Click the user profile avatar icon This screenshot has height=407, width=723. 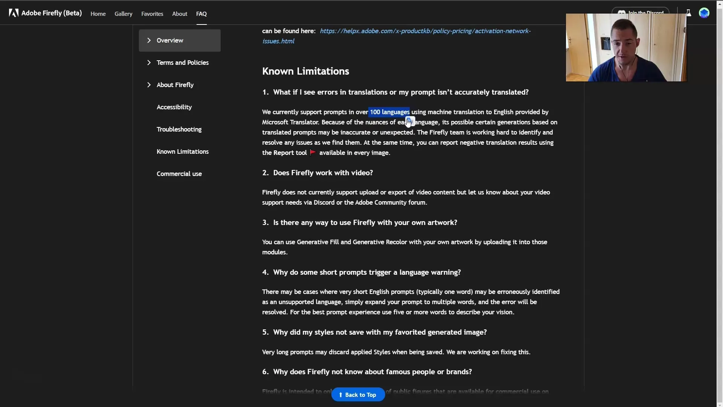704,13
